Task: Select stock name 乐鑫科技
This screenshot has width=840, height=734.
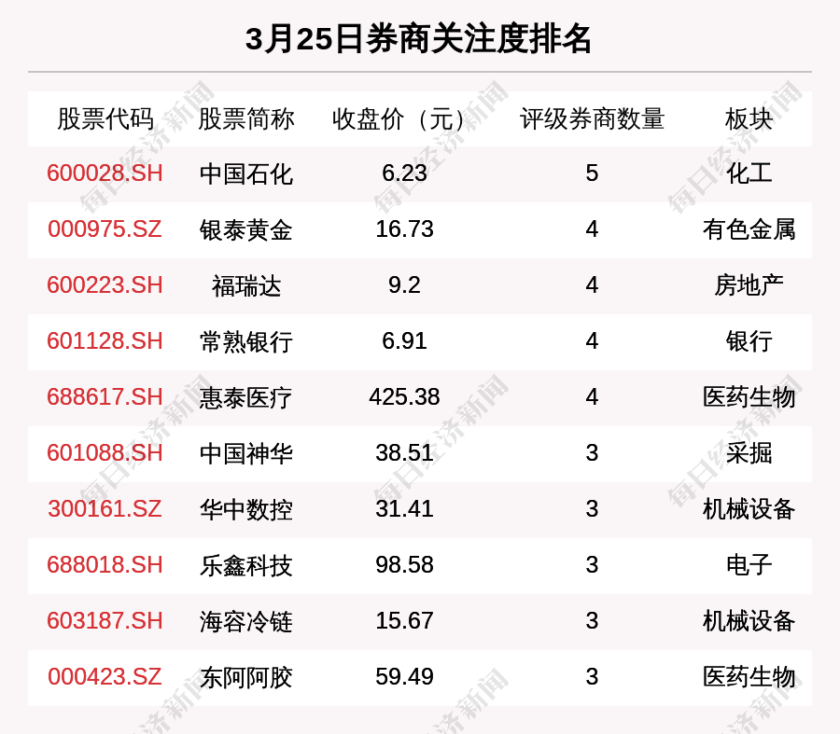Action: pos(245,566)
